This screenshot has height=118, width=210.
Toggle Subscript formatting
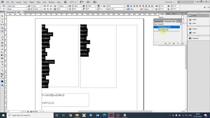point(48,9)
